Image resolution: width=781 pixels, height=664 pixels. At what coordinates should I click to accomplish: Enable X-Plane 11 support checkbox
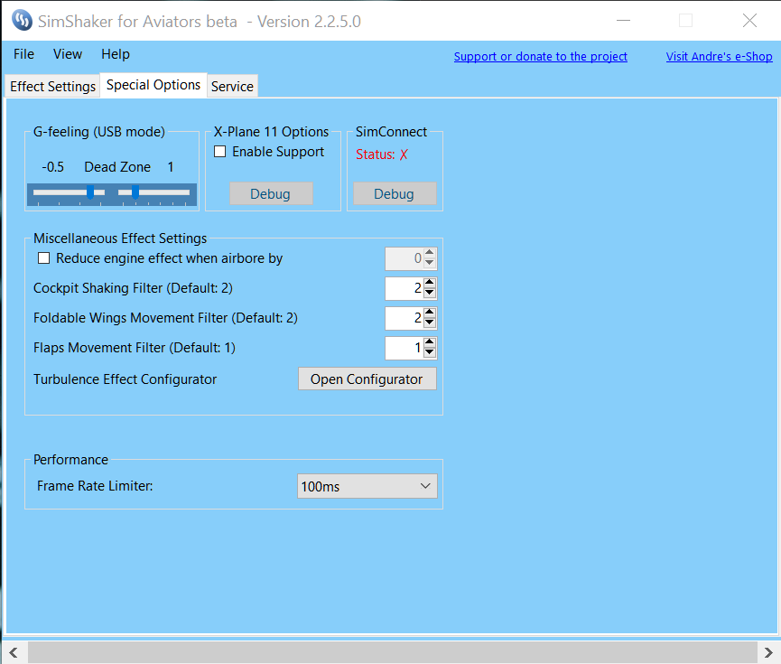click(x=219, y=151)
